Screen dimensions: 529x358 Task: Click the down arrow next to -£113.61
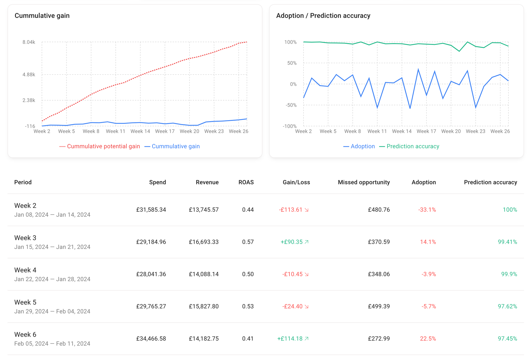click(307, 210)
